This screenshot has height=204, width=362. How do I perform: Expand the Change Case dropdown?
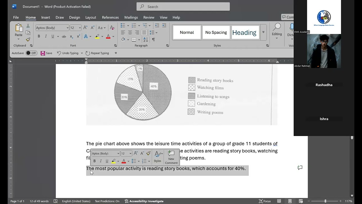point(105,28)
